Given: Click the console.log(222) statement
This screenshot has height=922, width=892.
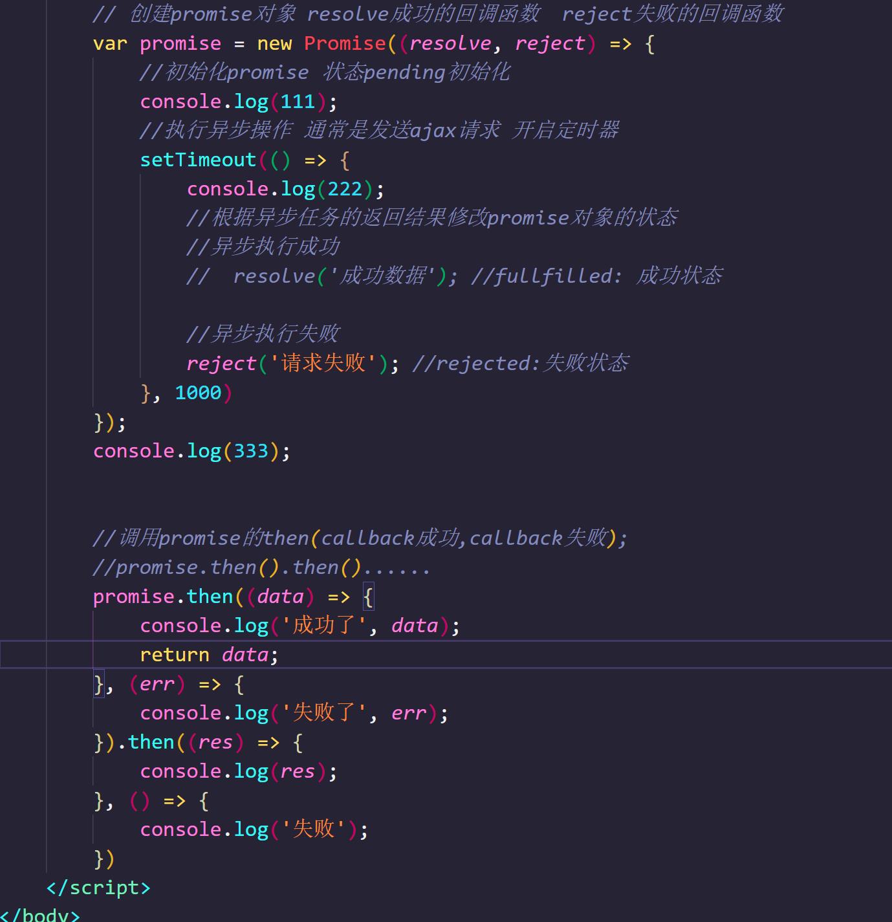Looking at the screenshot, I should [286, 189].
